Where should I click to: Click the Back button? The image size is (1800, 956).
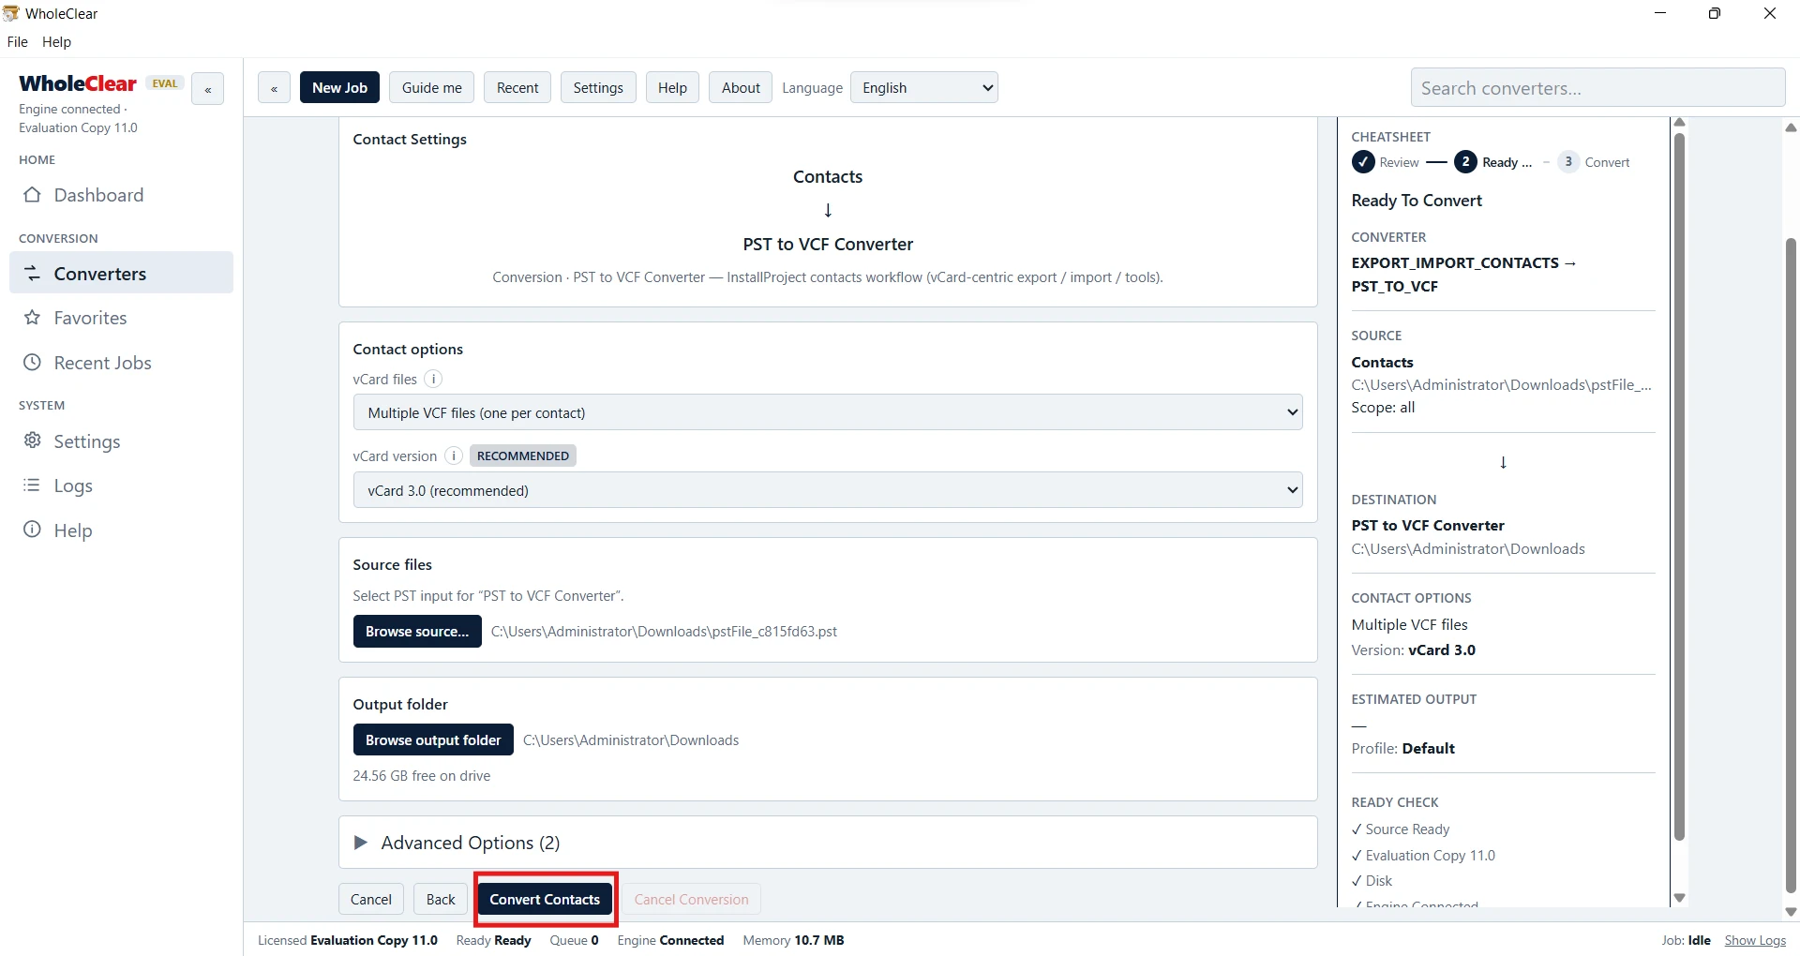(441, 900)
